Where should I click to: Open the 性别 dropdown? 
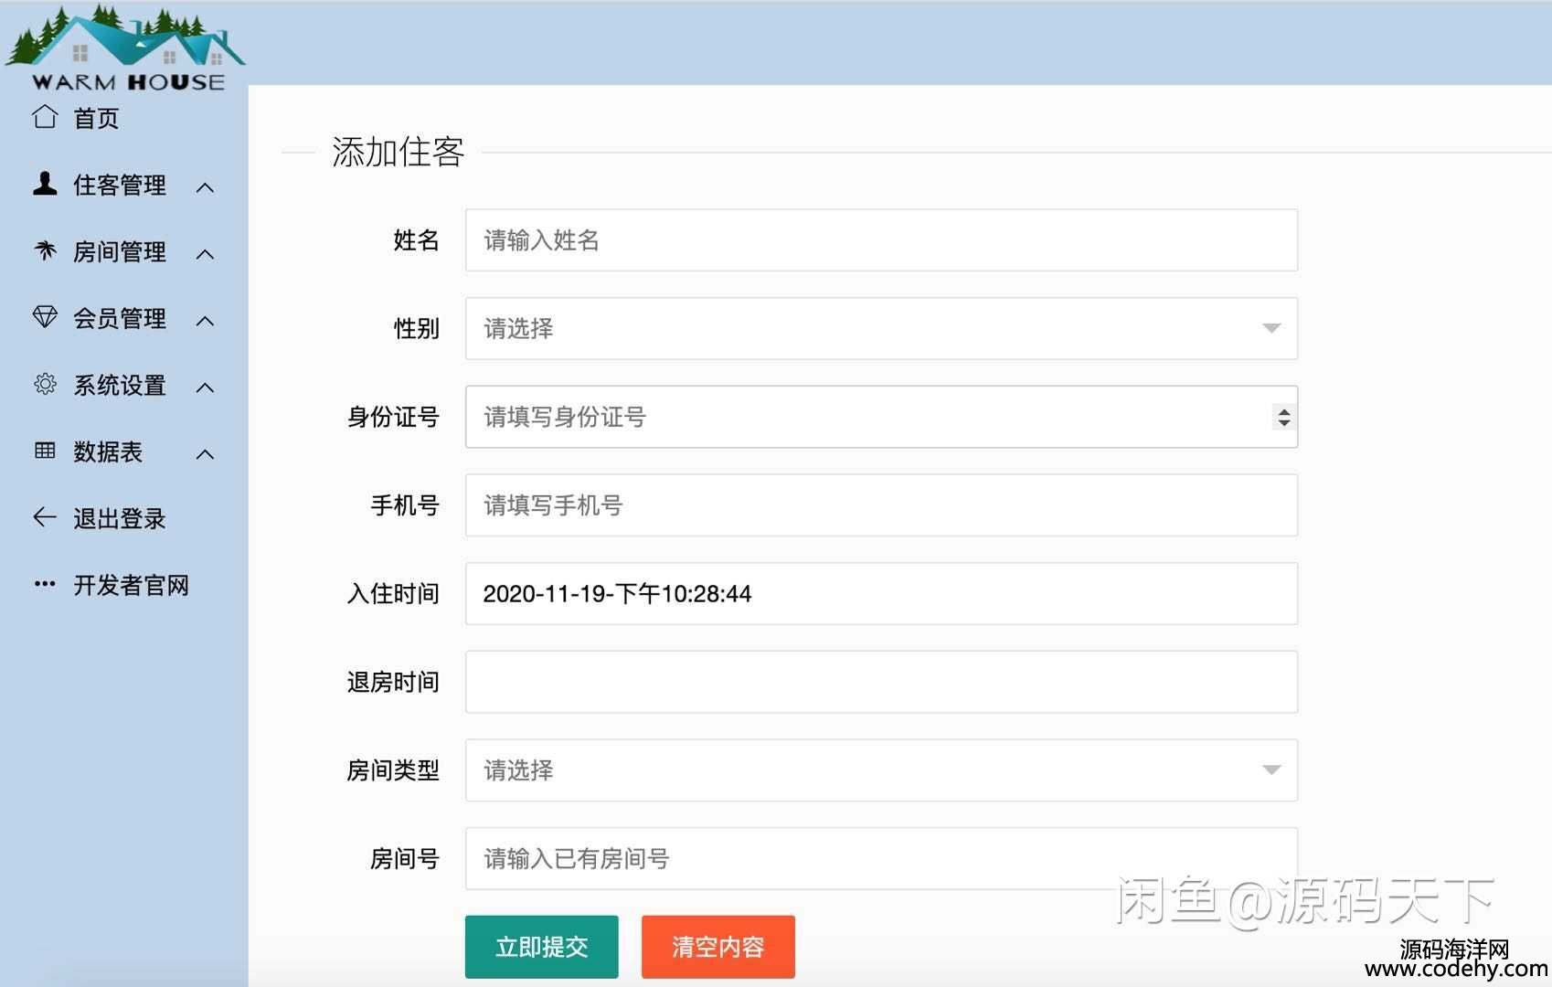[x=881, y=328]
